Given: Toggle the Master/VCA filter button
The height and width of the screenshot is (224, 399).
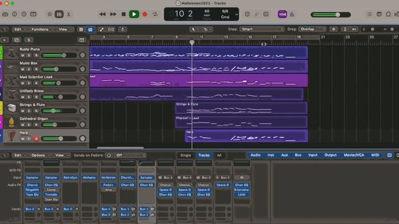Looking at the screenshot, I should [x=353, y=155].
